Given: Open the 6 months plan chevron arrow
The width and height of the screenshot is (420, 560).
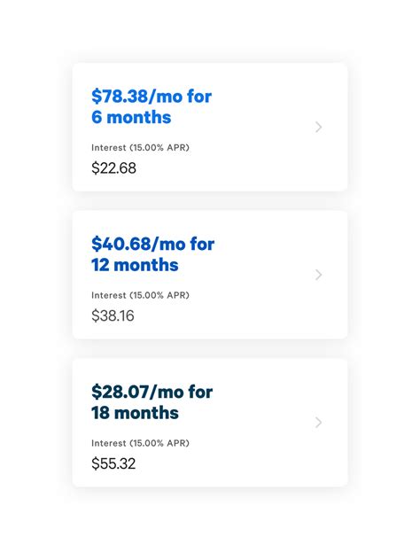Looking at the screenshot, I should coord(319,127).
